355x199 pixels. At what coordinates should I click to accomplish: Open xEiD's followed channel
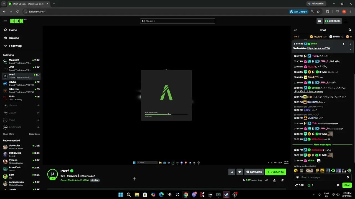coord(21,69)
